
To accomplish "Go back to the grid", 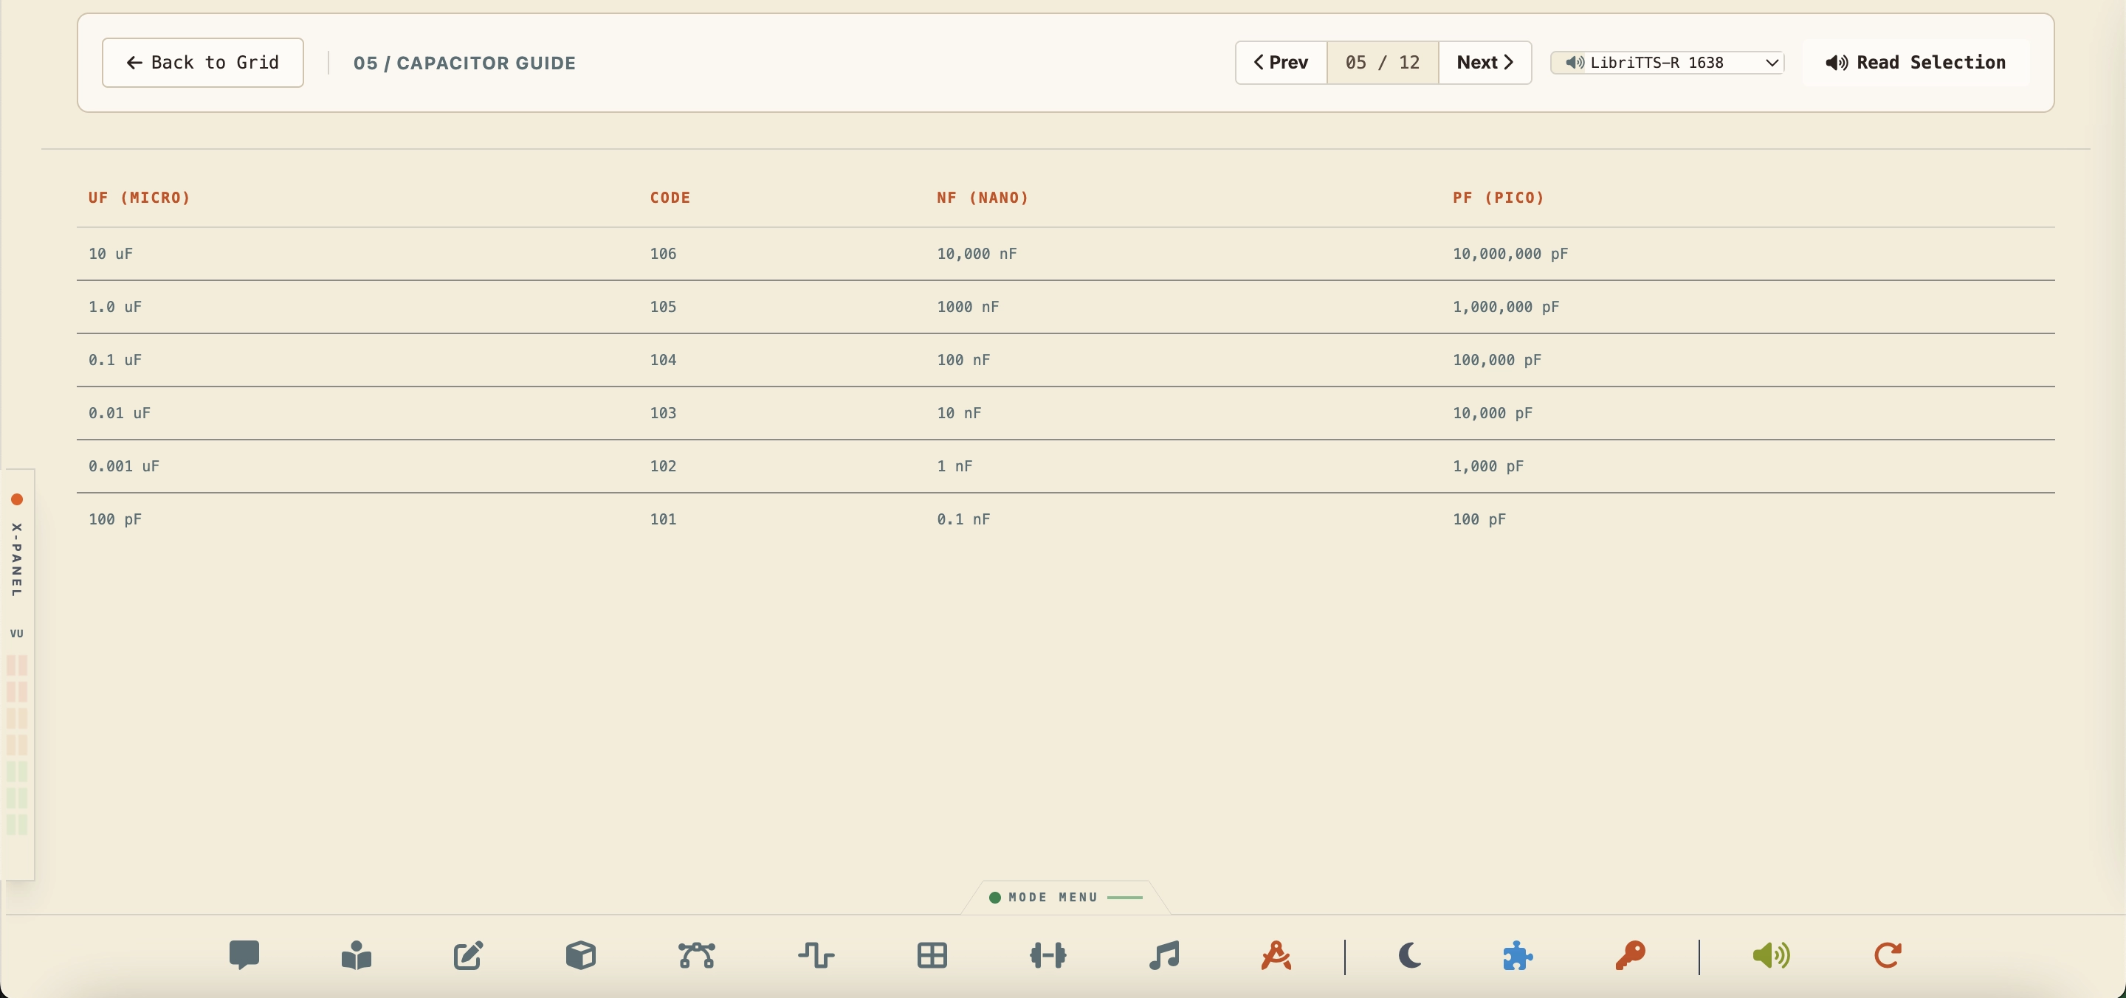I will click(x=203, y=63).
